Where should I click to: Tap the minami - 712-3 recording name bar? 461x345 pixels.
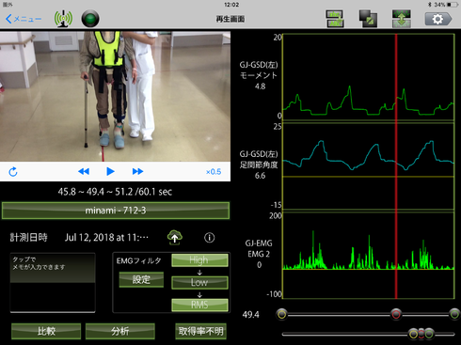116,211
